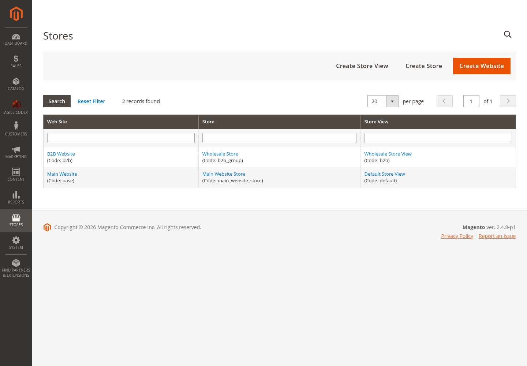Open the Customers menu

[16, 129]
